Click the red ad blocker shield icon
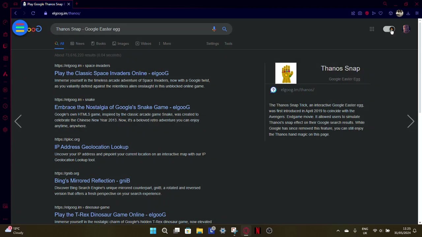 tap(367, 13)
